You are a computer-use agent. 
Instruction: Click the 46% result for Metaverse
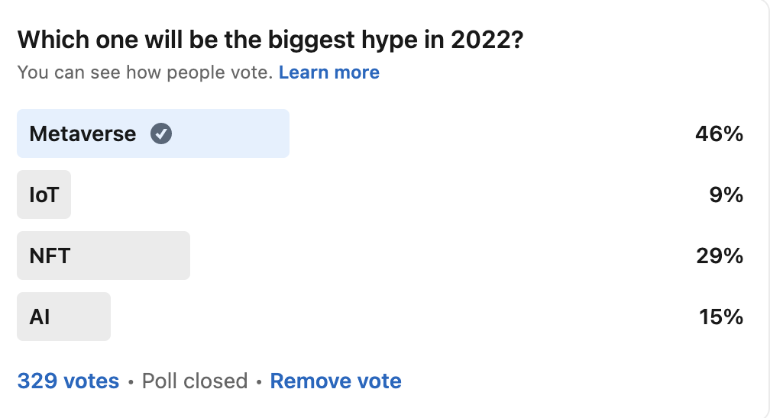[x=719, y=134]
